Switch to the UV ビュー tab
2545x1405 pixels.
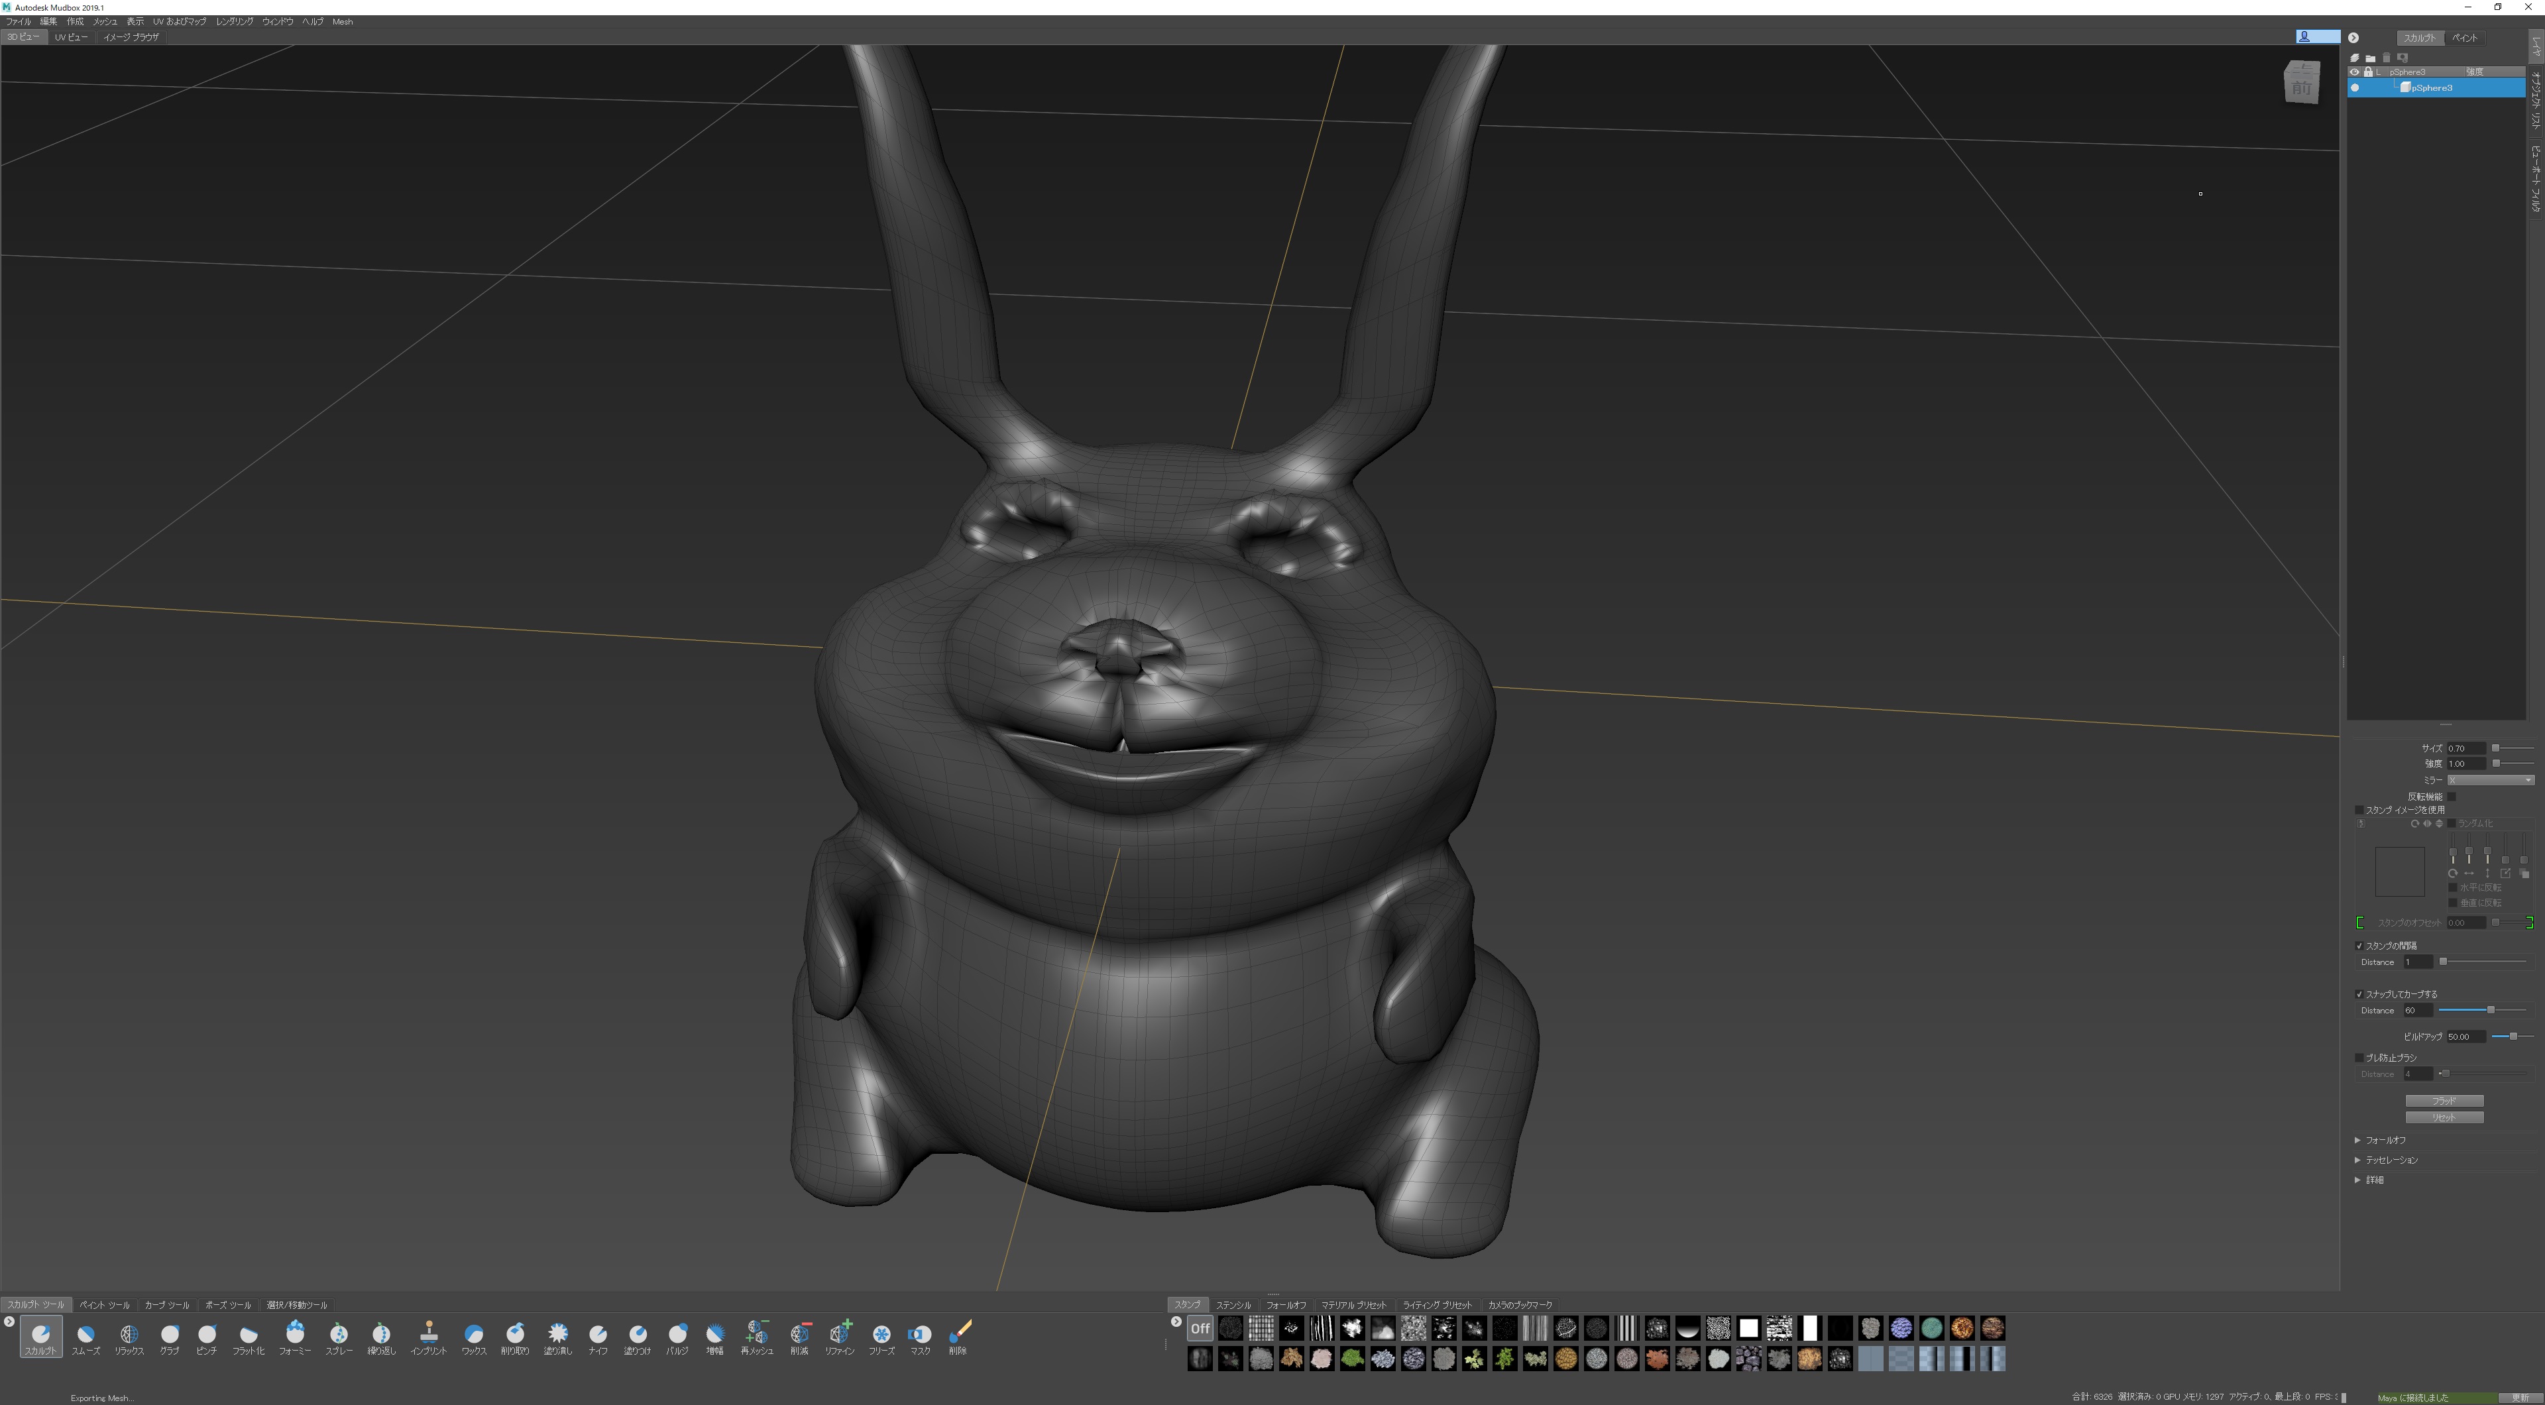pos(71,38)
